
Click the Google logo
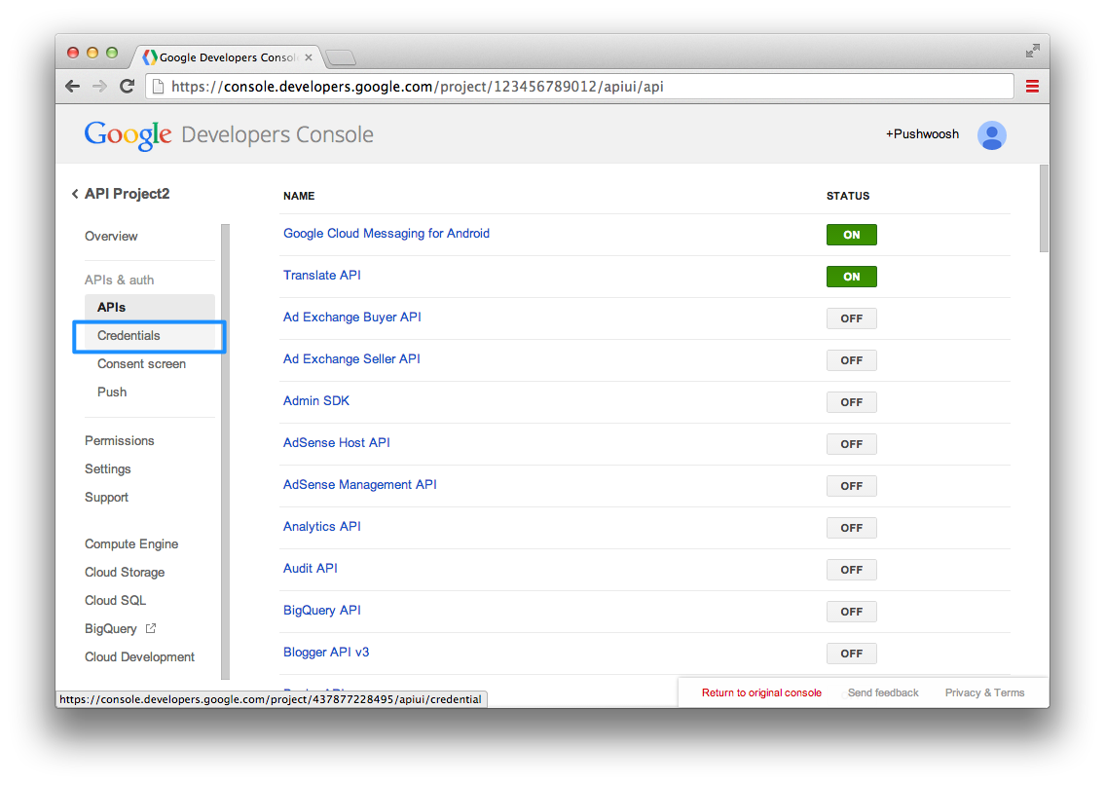(x=128, y=134)
